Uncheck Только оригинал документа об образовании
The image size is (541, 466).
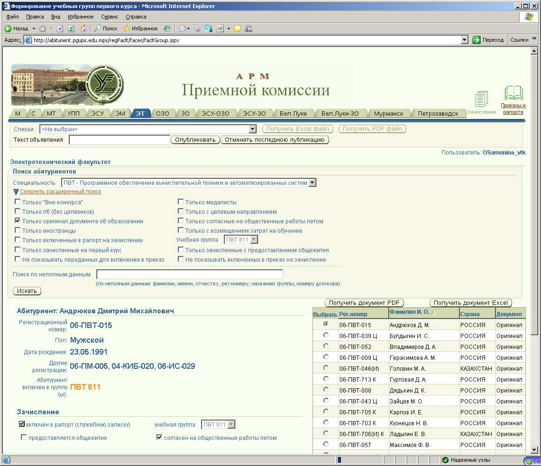(x=18, y=221)
